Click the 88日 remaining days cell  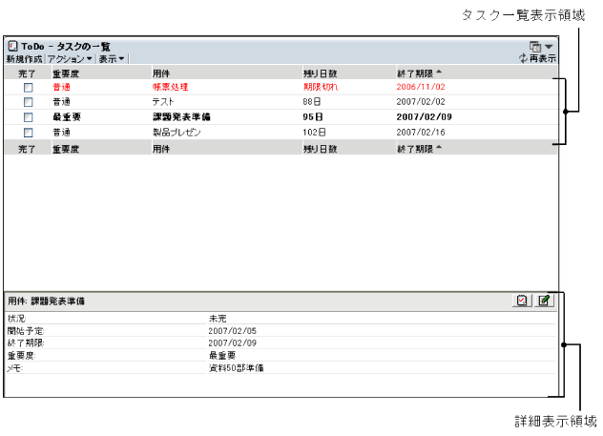311,102
